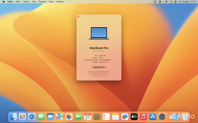Launch FaceTime from the Dock
This screenshot has height=123, width=198.
tap(78, 117)
